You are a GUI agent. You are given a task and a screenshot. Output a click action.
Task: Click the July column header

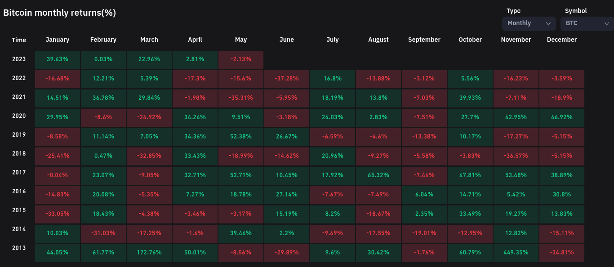[x=333, y=40]
